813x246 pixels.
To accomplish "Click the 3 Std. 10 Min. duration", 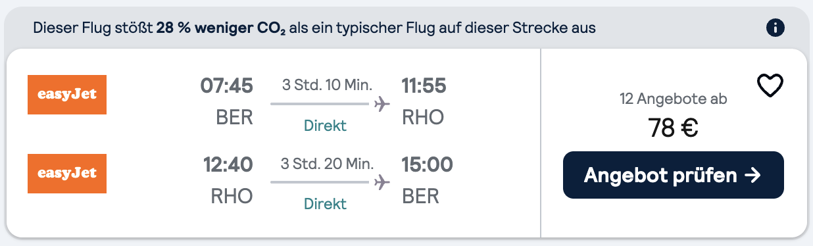I will (327, 85).
